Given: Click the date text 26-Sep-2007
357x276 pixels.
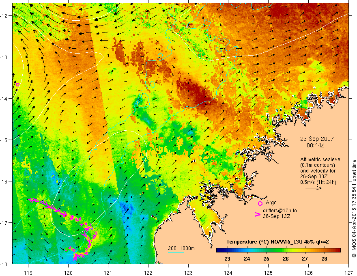Looking at the screenshot, I should point(317,139).
